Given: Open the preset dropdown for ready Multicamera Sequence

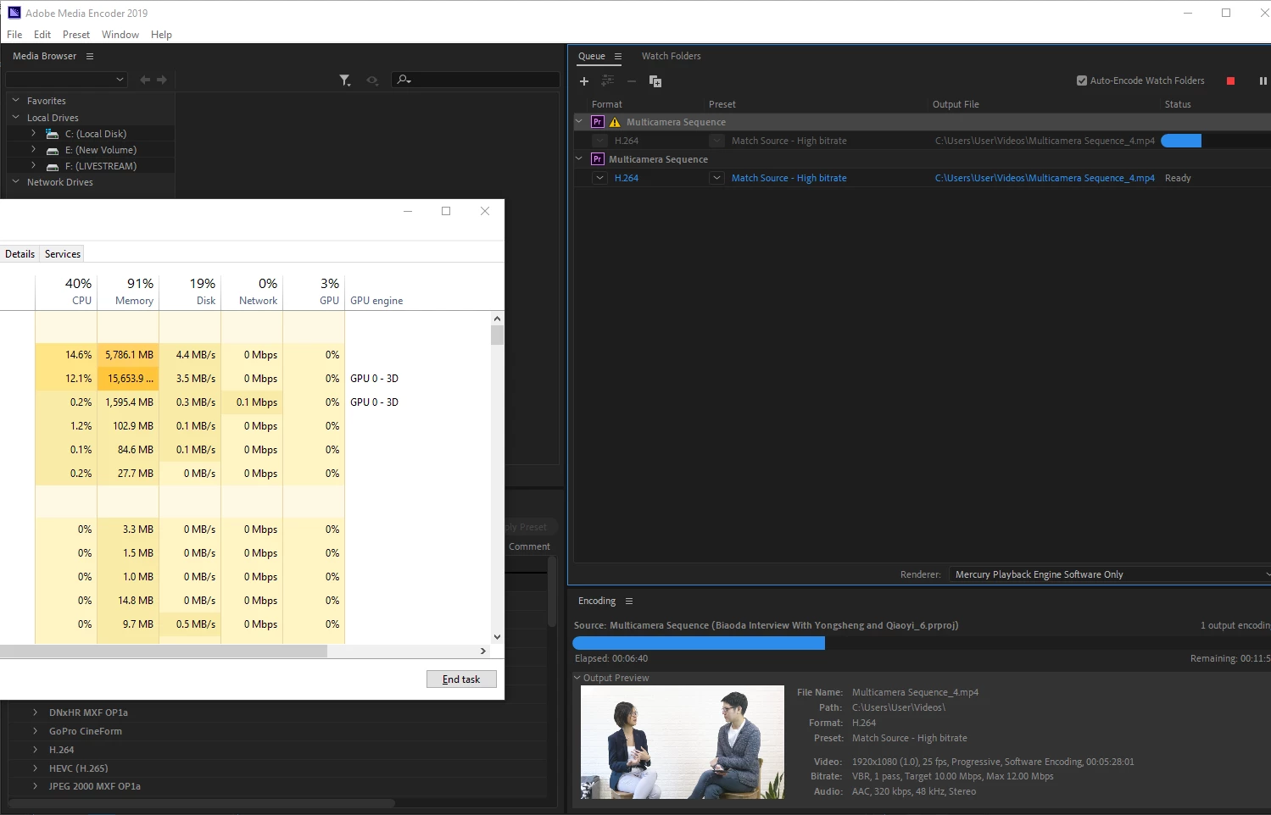Looking at the screenshot, I should tap(717, 178).
